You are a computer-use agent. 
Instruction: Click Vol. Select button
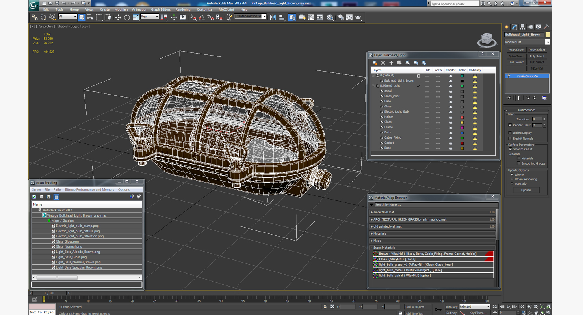point(516,62)
